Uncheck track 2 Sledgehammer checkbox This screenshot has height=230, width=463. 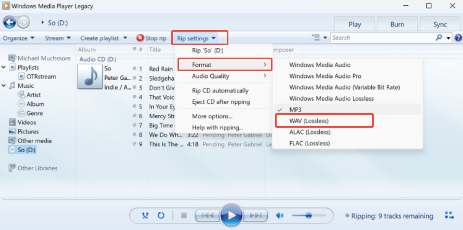tap(134, 78)
